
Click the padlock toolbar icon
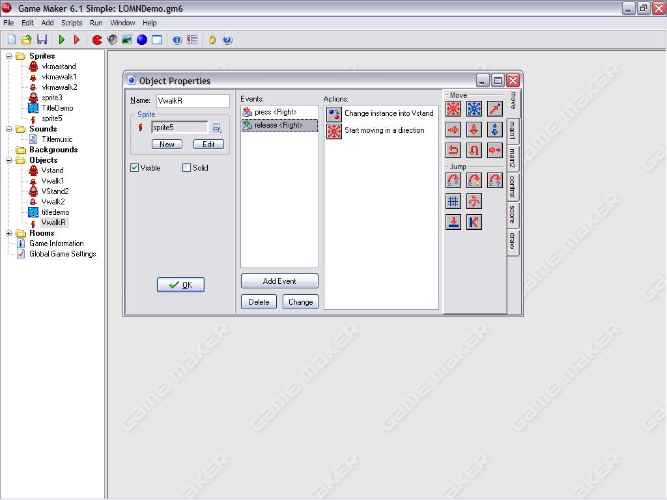[212, 40]
